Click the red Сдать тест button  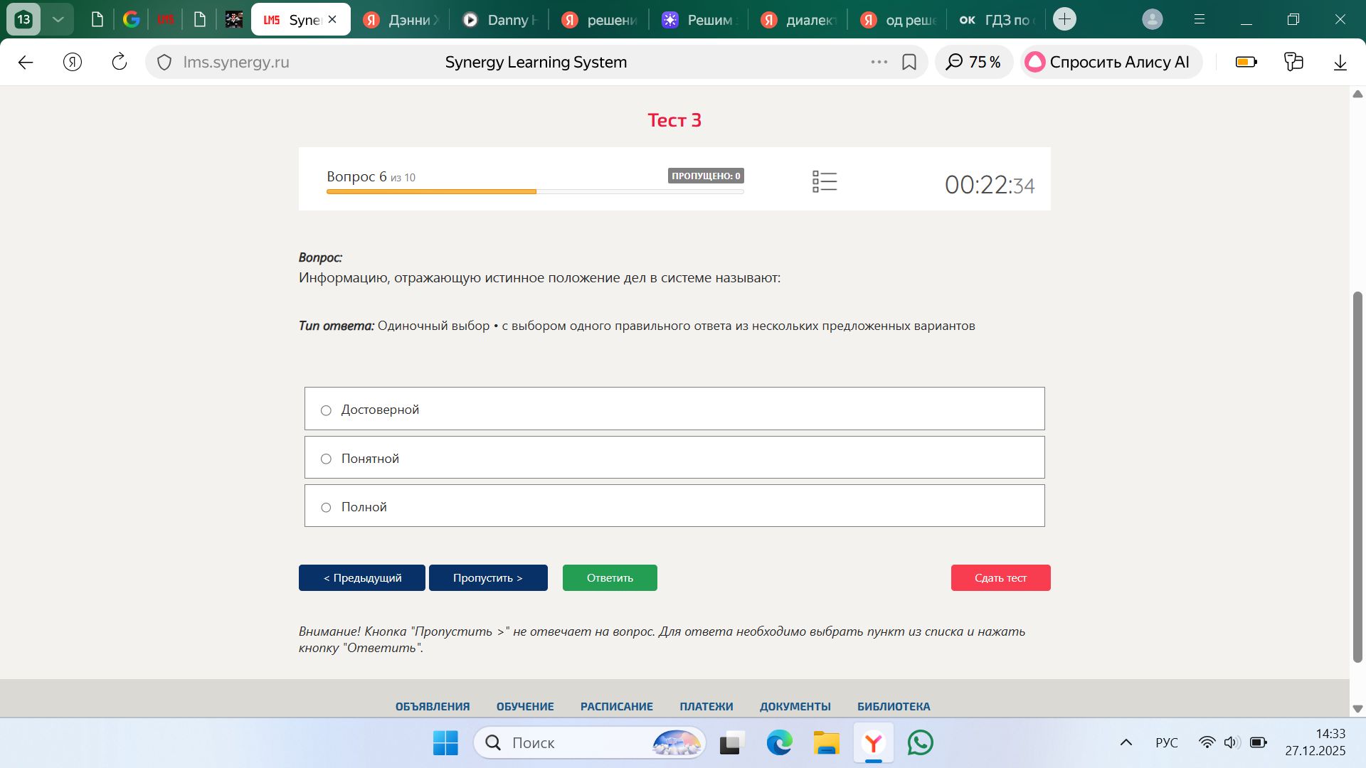[x=1000, y=577]
